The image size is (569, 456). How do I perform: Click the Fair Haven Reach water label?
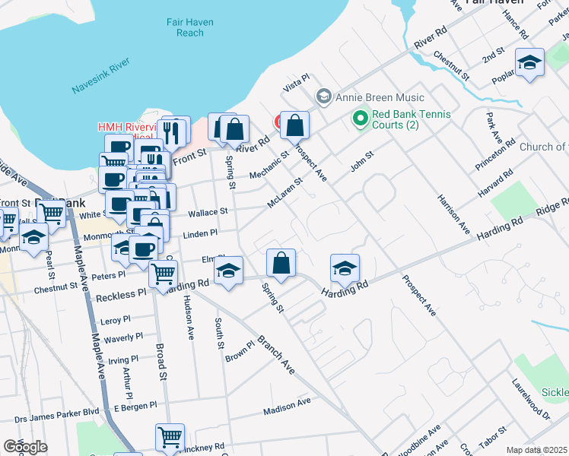pos(185,27)
